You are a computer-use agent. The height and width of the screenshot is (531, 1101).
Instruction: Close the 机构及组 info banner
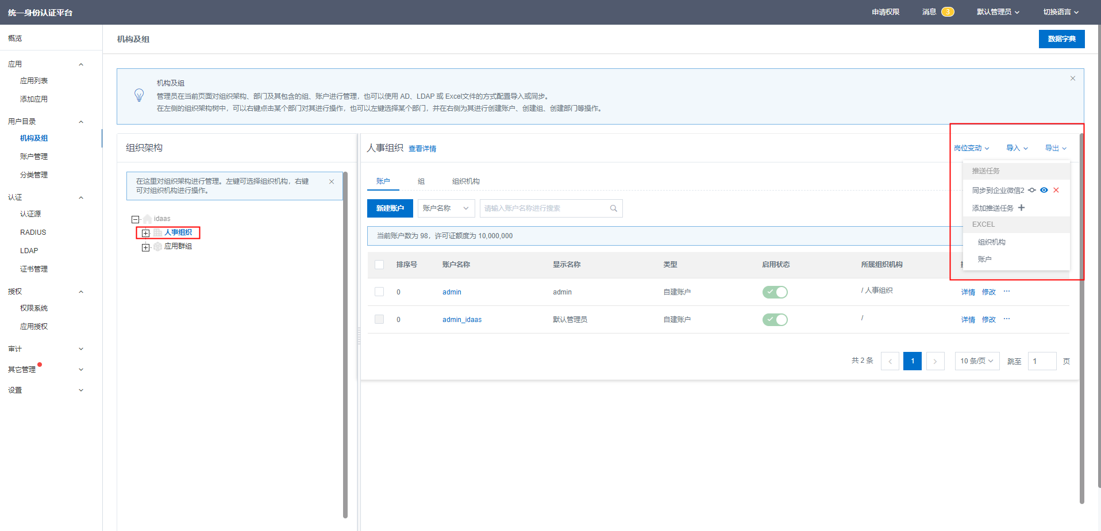[x=1072, y=79]
